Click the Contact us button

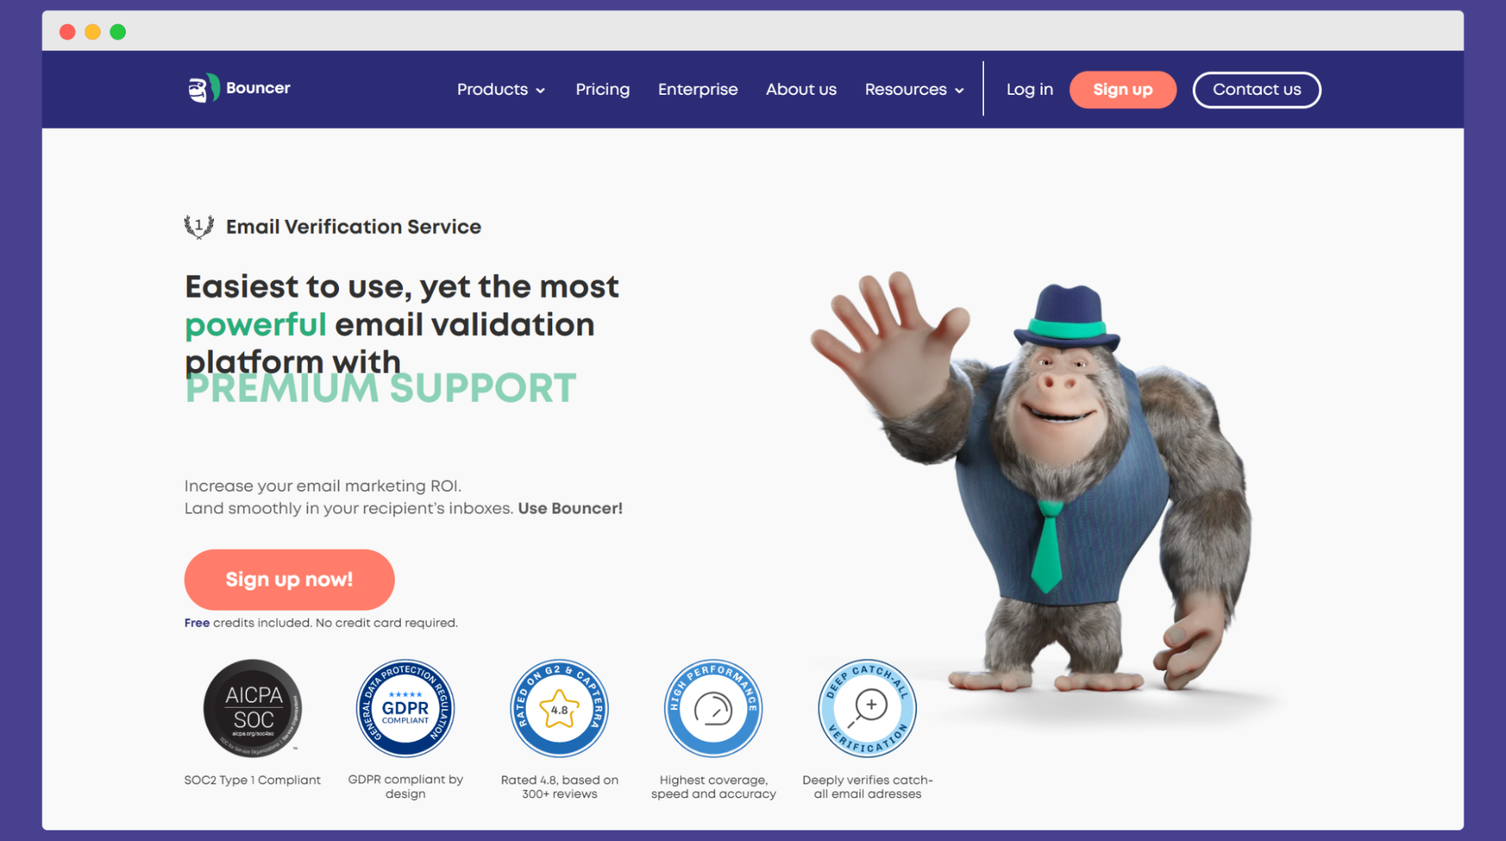tap(1257, 89)
